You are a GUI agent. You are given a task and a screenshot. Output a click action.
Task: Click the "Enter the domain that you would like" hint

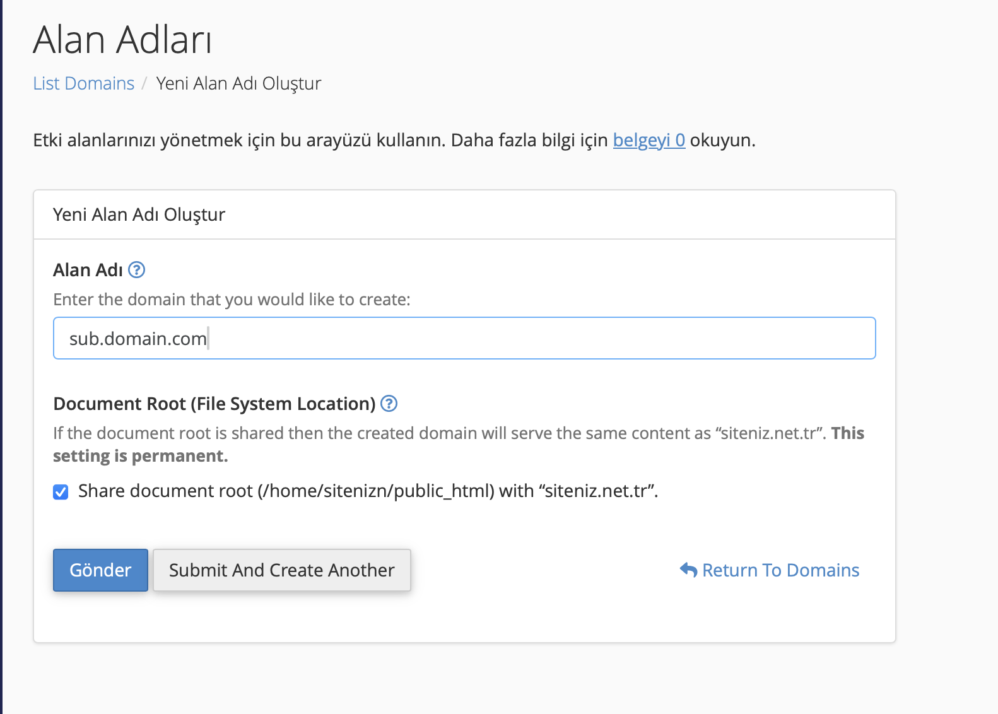[232, 299]
